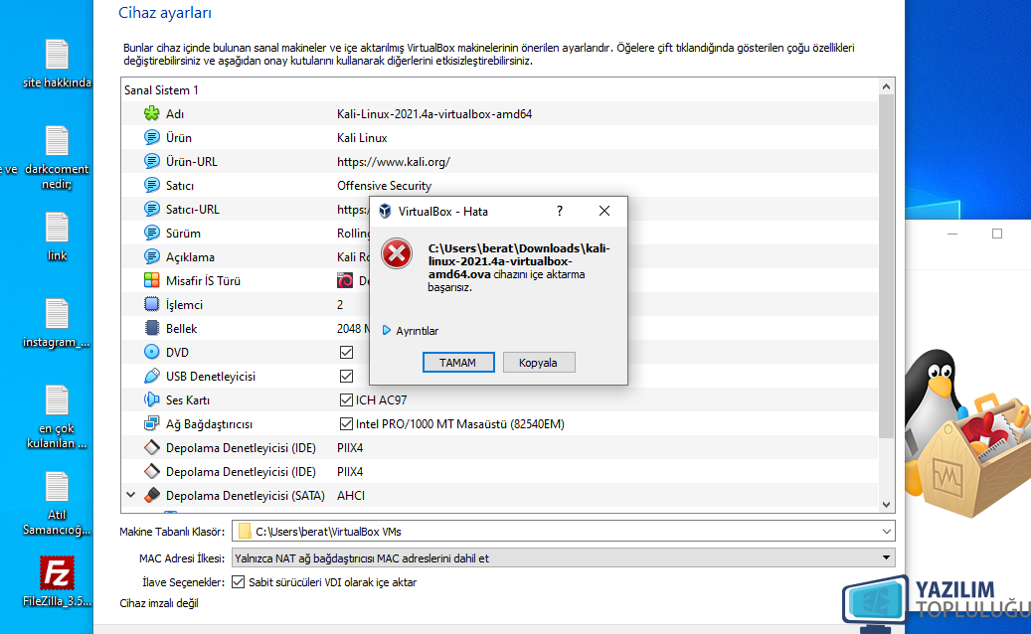
Task: Click the red error icon in dialog
Action: [x=397, y=253]
